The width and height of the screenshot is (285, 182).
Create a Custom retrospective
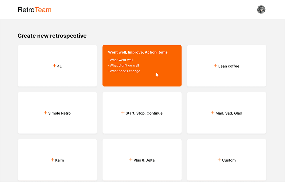227,160
